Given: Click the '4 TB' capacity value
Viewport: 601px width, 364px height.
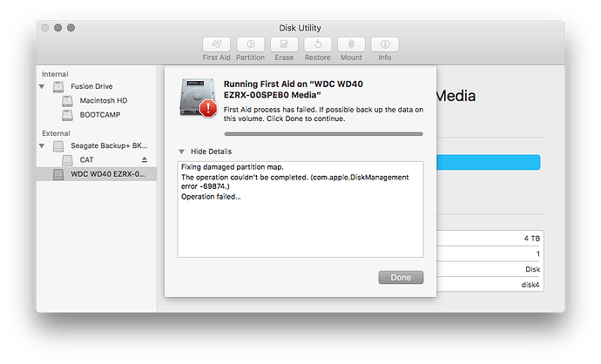Looking at the screenshot, I should (x=532, y=239).
